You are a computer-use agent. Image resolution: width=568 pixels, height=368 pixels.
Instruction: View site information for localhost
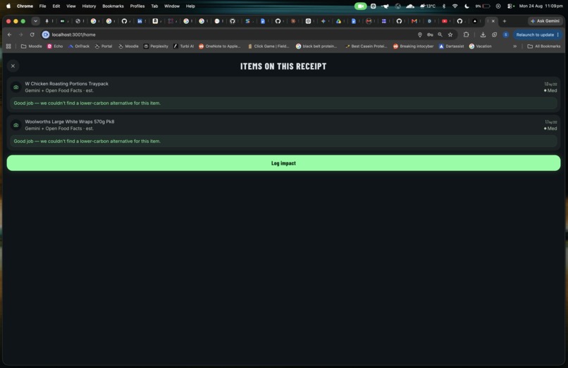pos(46,34)
